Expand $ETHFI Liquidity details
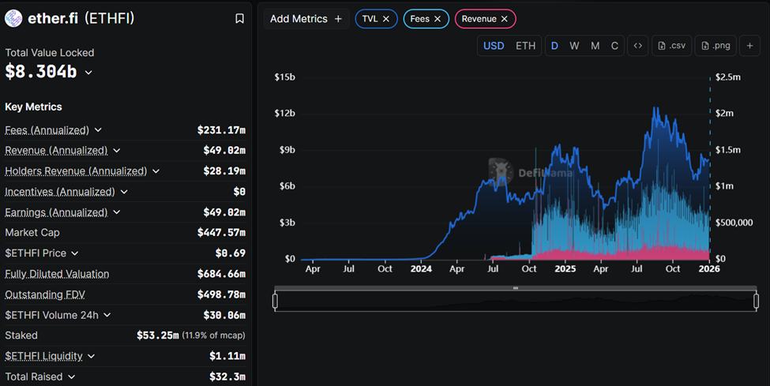The image size is (770, 386). [x=91, y=357]
